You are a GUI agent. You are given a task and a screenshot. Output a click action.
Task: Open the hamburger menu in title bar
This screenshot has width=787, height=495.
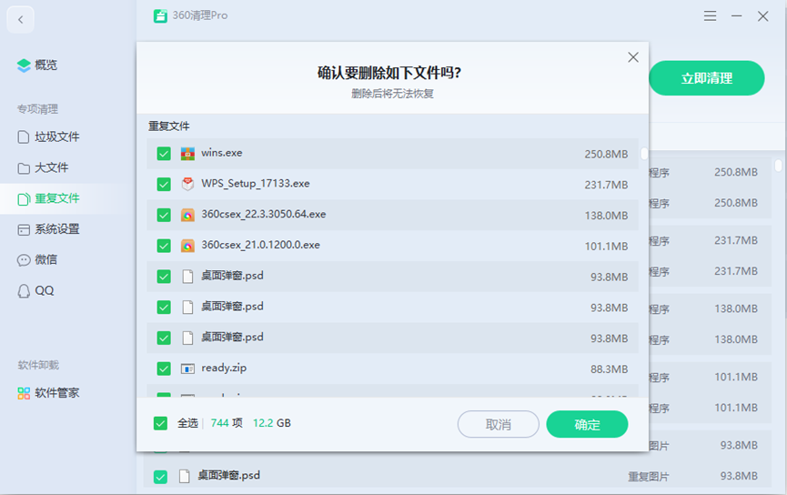[710, 16]
